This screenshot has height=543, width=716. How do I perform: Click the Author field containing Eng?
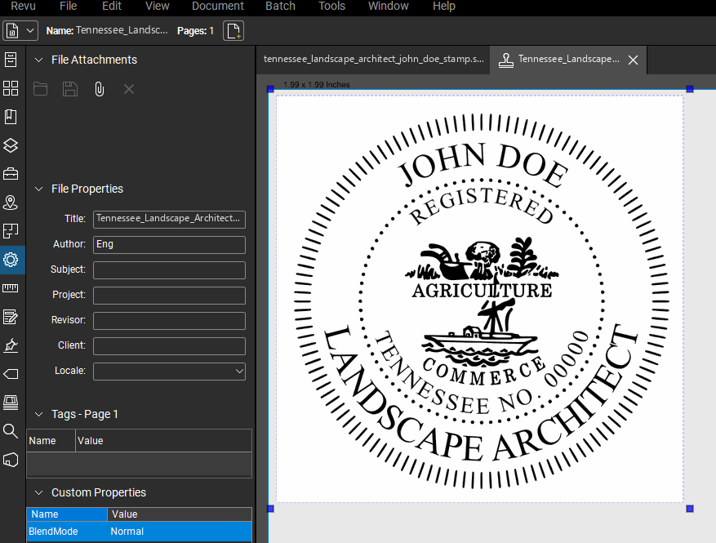[x=169, y=244]
